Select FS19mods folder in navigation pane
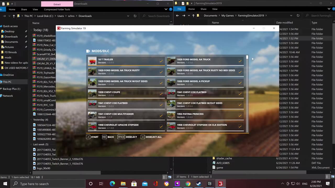The image size is (335, 188). 10,52
